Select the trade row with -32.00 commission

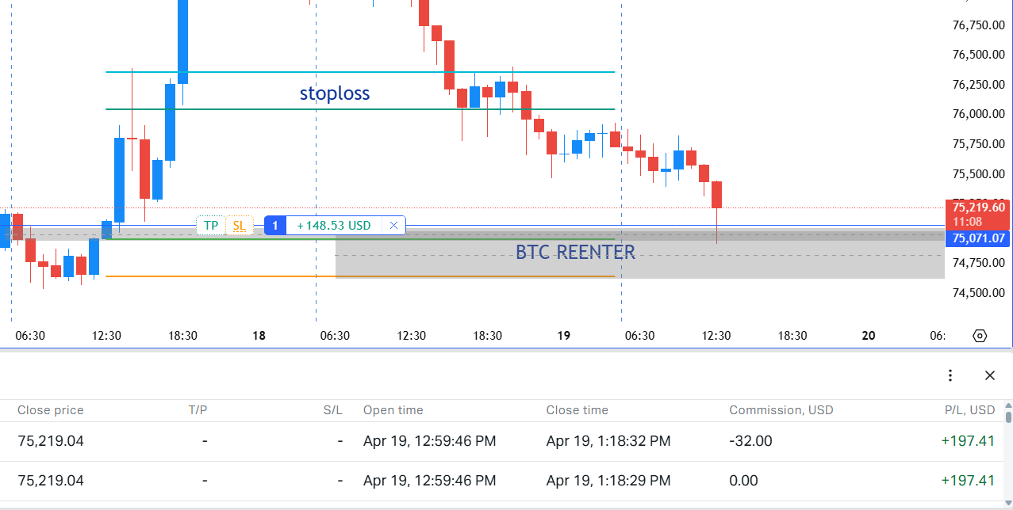[x=476, y=441]
